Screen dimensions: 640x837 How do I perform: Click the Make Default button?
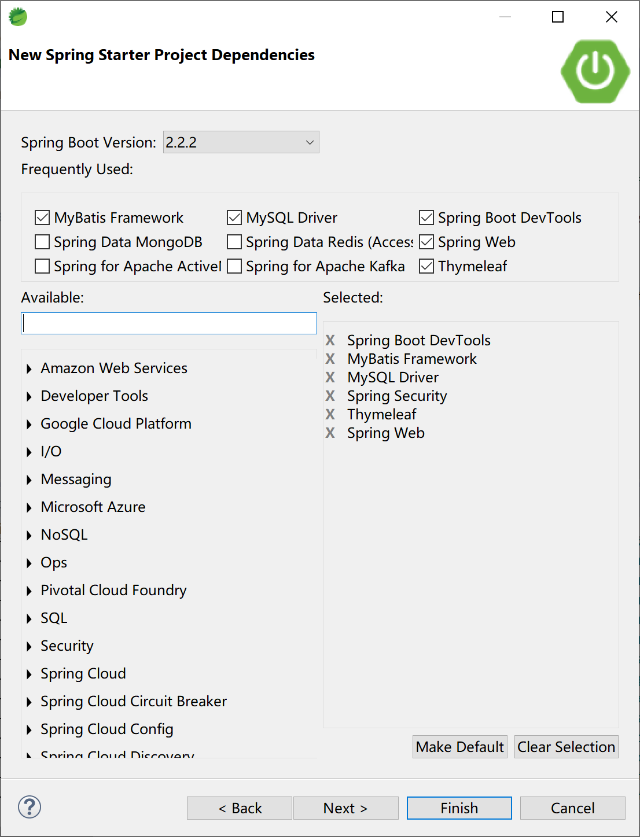click(459, 747)
